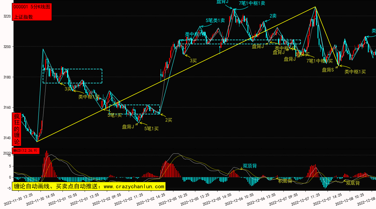Select the 2买 buy point annotation

click(169, 120)
